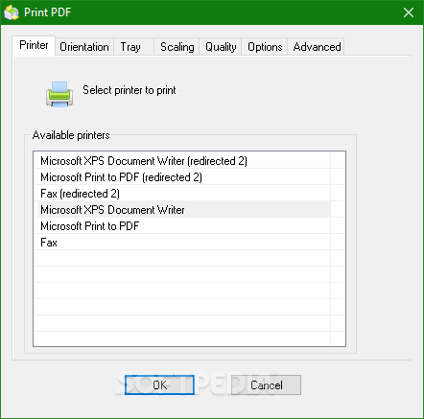Go to the Options tab
This screenshot has width=424, height=419.
point(265,47)
